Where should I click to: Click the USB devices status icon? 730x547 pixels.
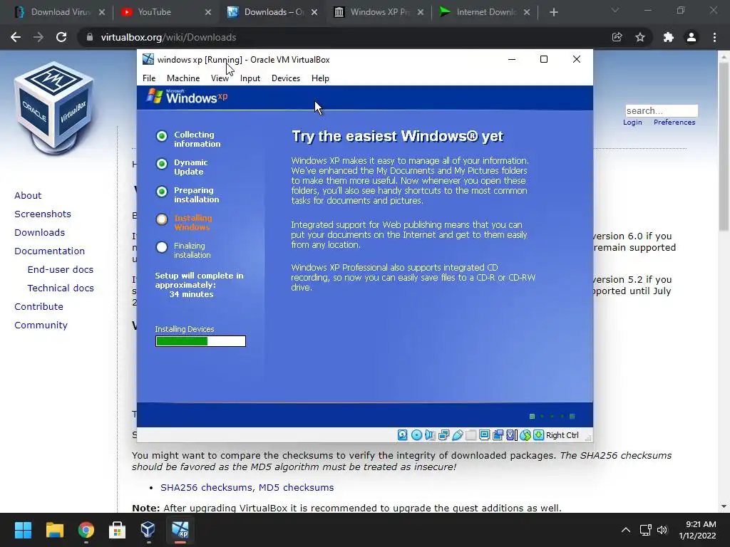tap(457, 435)
